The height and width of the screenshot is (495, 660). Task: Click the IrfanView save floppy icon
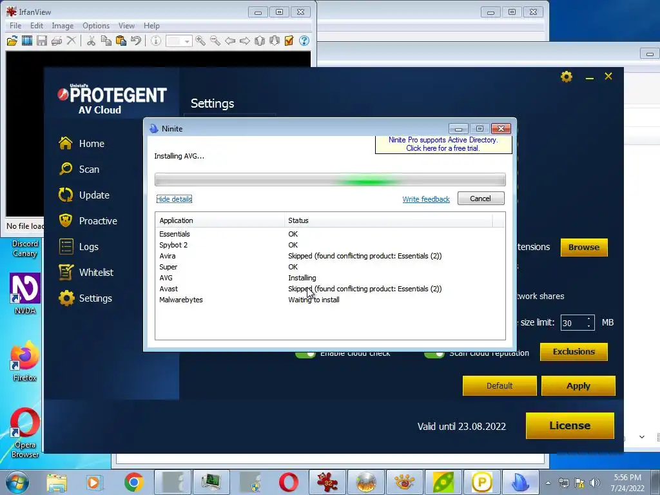(42, 41)
